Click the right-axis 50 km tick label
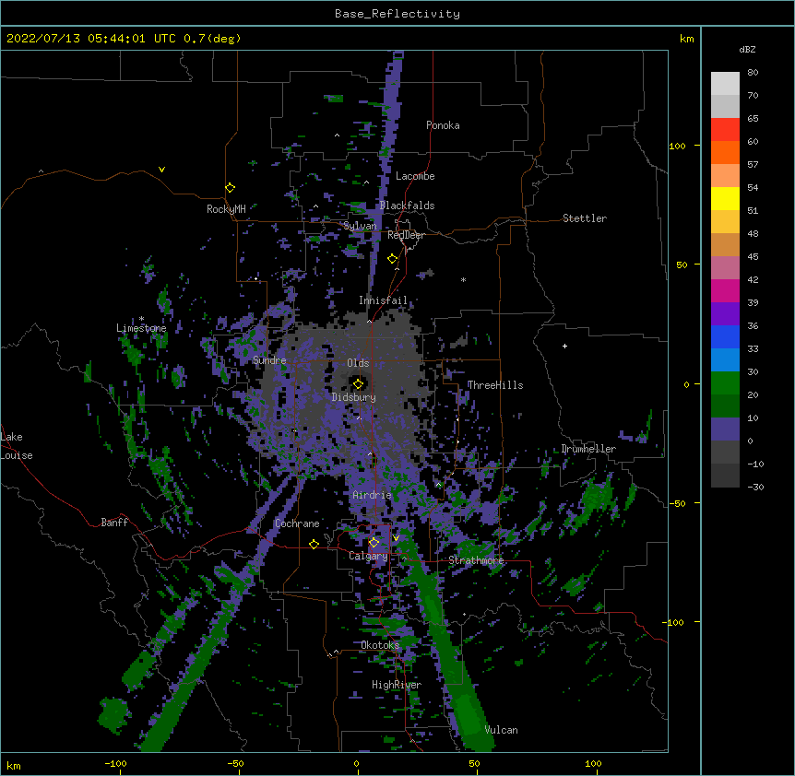This screenshot has height=776, width=795. [x=682, y=265]
